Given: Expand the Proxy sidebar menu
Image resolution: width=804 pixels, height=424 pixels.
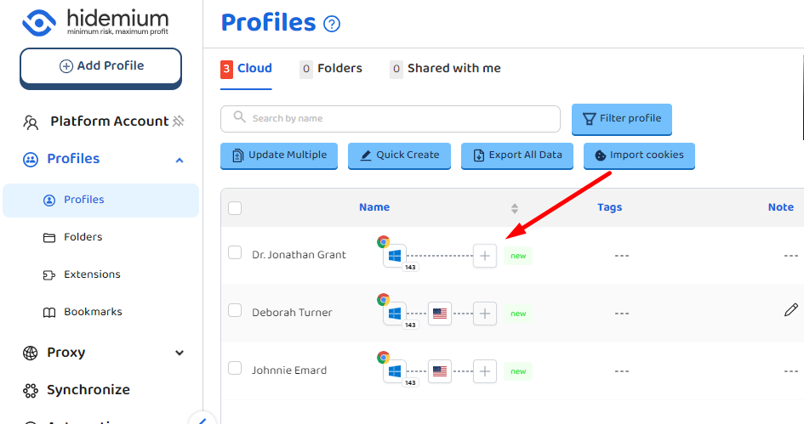Looking at the screenshot, I should (x=180, y=353).
